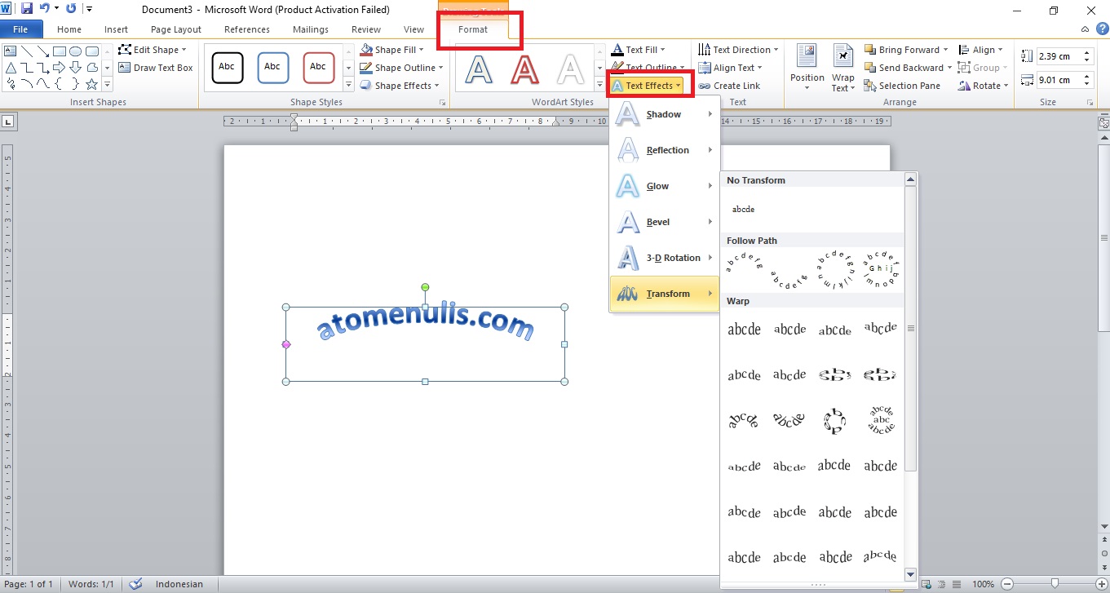Minimize the Ribbon with the caret icon
Image resolution: width=1110 pixels, height=593 pixels.
pyautogui.click(x=1084, y=29)
